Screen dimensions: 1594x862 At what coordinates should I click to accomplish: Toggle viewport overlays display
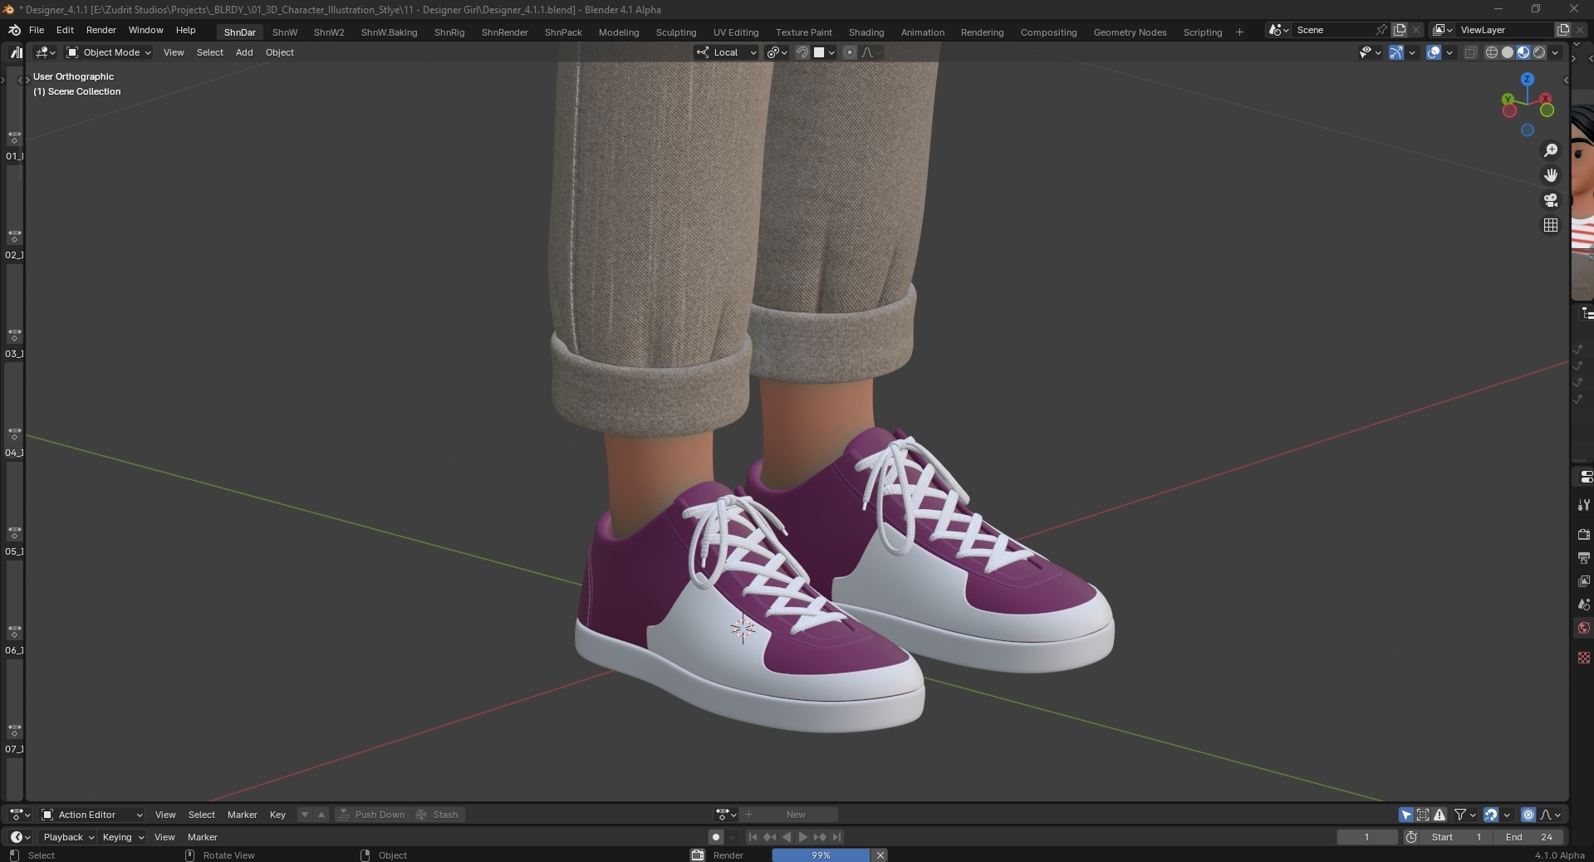[1434, 52]
